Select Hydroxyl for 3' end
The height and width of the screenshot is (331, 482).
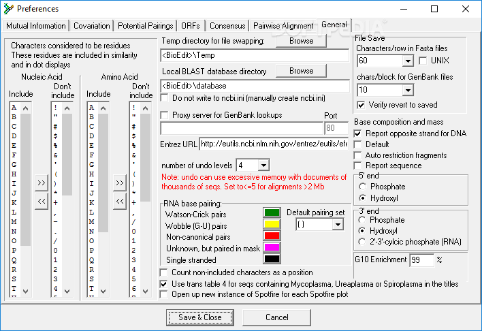point(362,231)
